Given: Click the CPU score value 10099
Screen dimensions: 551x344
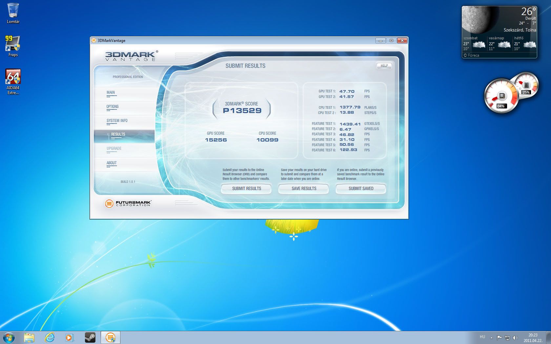Looking at the screenshot, I should click(267, 140).
